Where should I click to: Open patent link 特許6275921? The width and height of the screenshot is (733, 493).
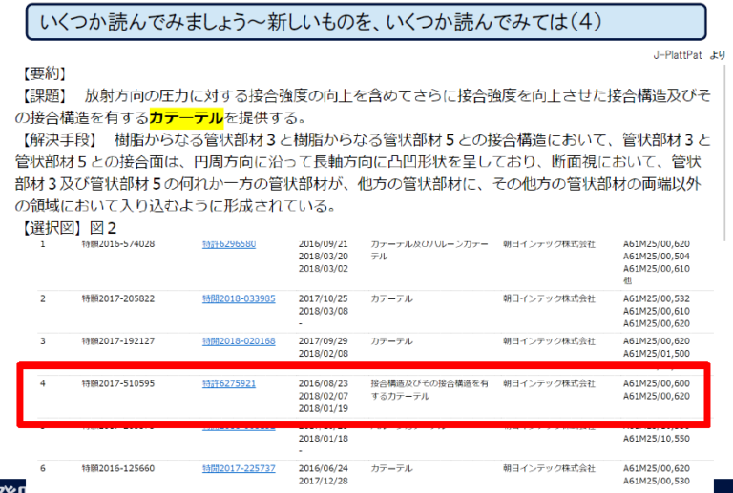pos(229,383)
